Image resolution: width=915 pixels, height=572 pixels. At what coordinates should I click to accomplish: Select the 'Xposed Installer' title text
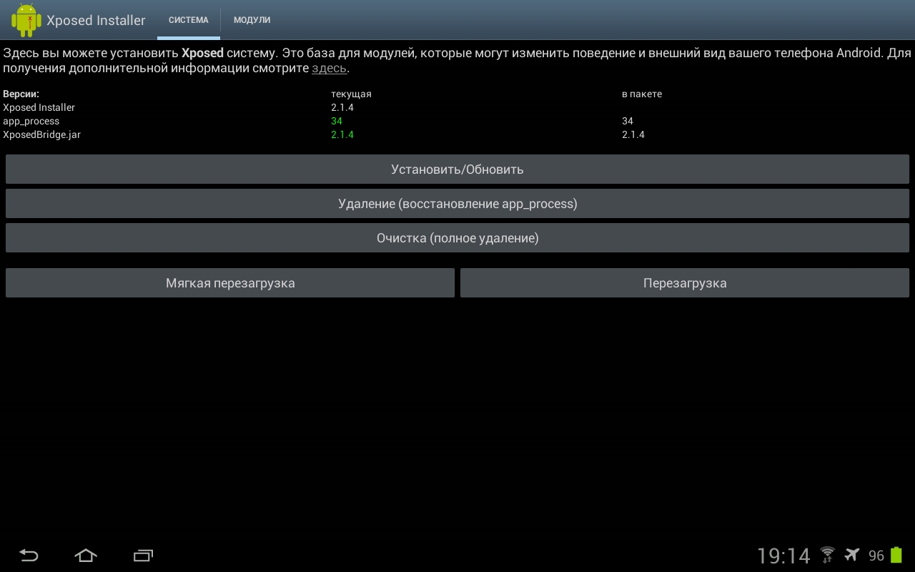click(x=96, y=20)
